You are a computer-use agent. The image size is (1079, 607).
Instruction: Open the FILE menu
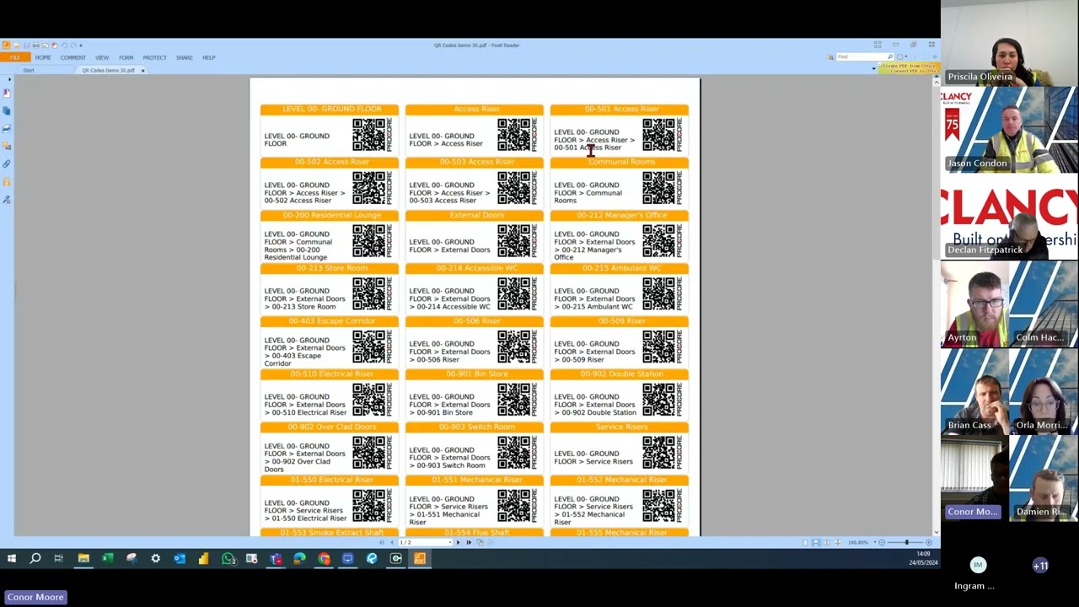(x=15, y=57)
